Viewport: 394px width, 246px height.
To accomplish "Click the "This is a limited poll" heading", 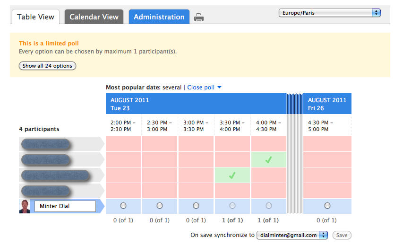I will (x=49, y=43).
